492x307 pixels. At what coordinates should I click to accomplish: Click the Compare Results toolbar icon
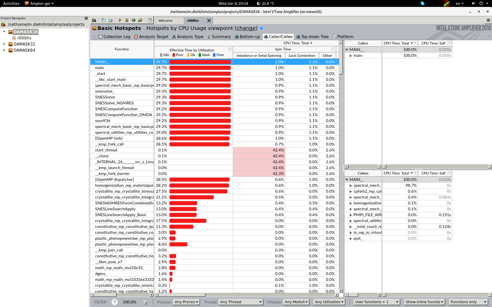pos(133,20)
